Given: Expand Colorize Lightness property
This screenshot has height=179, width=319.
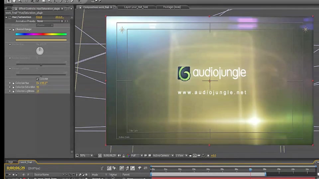Looking at the screenshot, I should click(10, 91).
